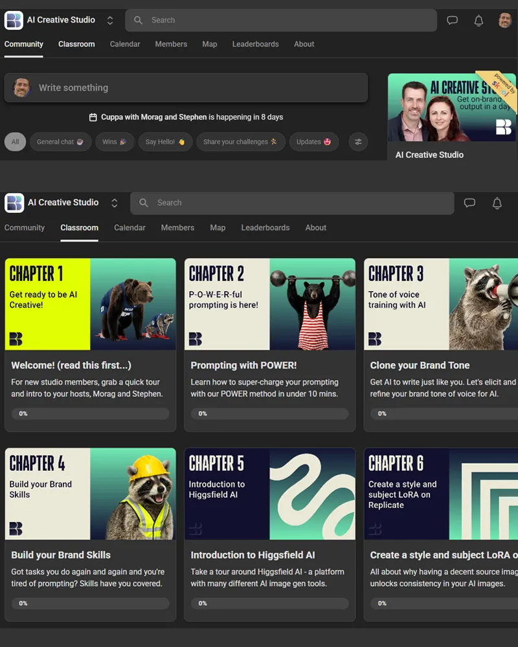The image size is (518, 647).
Task: Open About tab in lower nav
Action: tap(315, 228)
